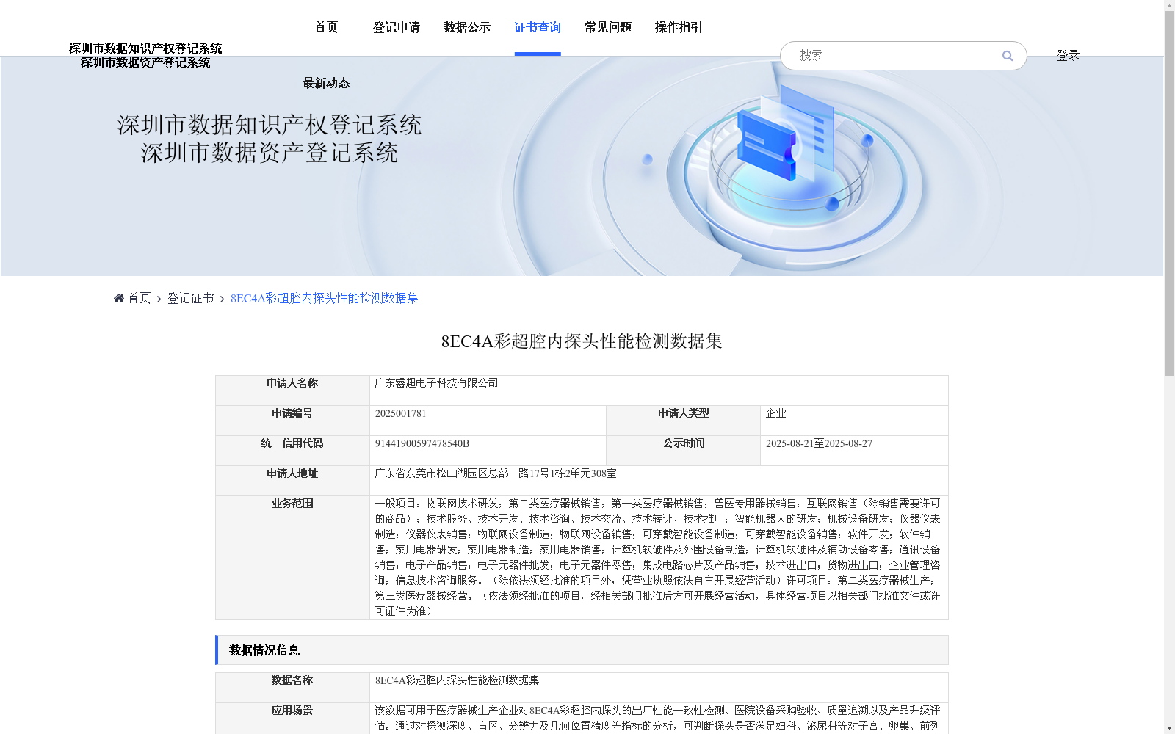Open the 登记申请 navigation item
Image resolution: width=1175 pixels, height=734 pixels.
pyautogui.click(x=397, y=28)
